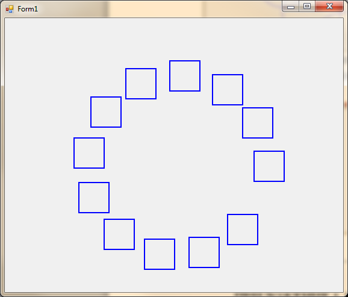Minimize the Form1 window
348x297 pixels.
coord(291,6)
